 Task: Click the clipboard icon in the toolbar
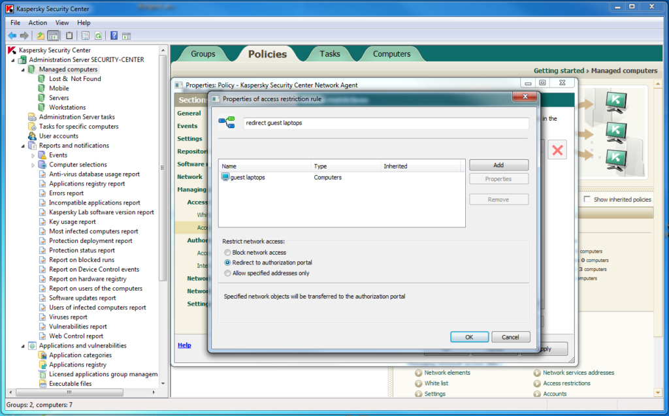click(x=69, y=36)
